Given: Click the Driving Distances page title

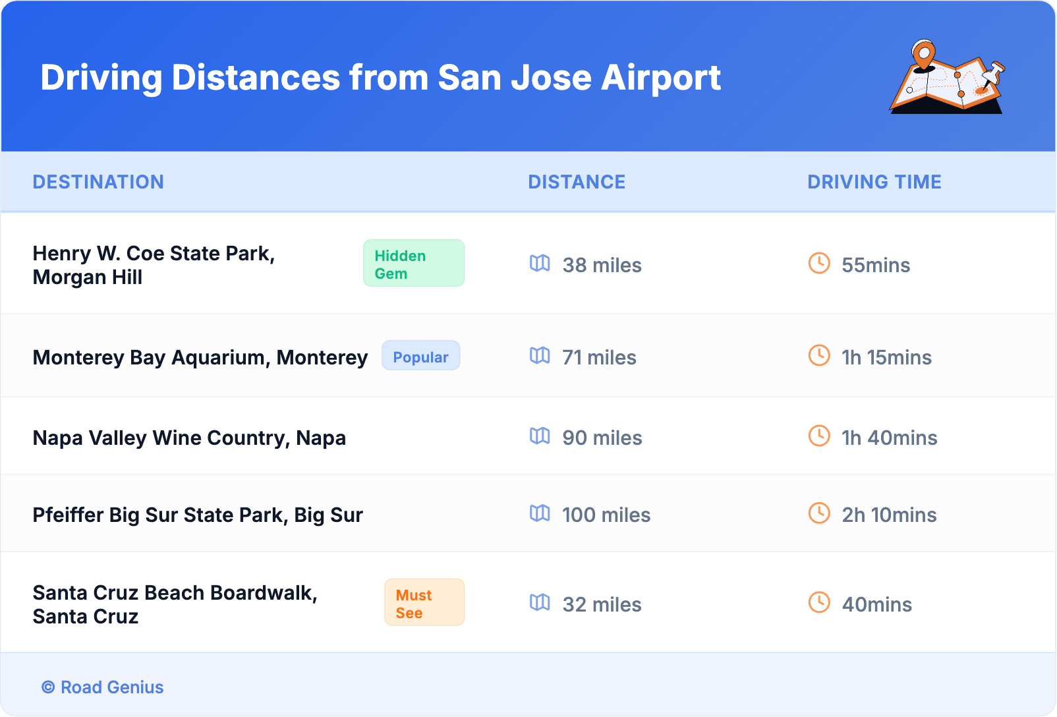Looking at the screenshot, I should 380,78.
